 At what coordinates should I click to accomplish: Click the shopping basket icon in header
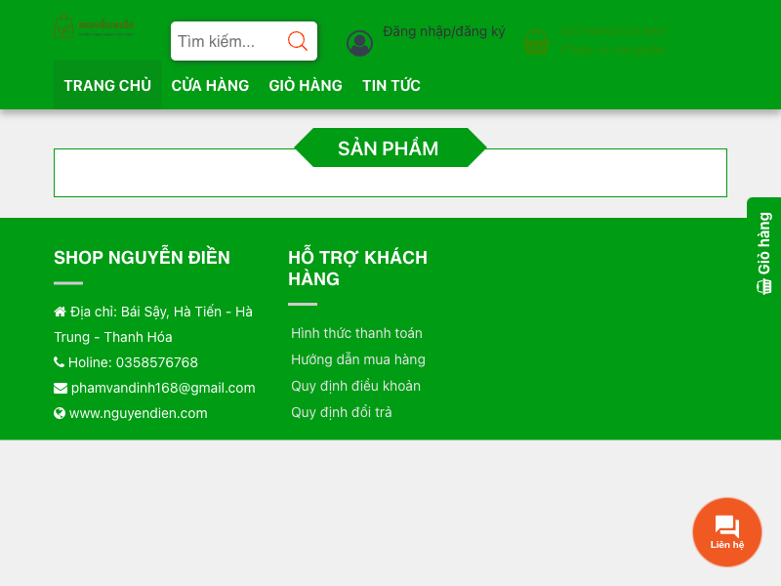tap(536, 42)
